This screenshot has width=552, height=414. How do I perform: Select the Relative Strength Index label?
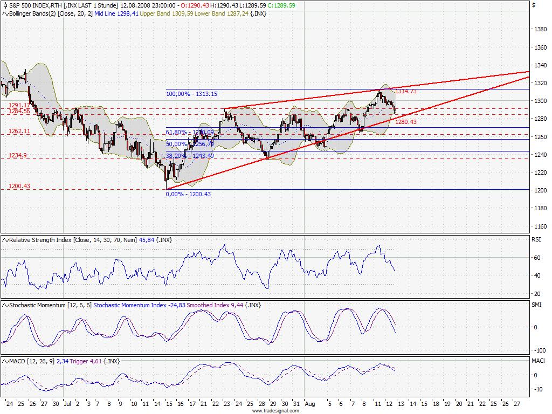click(x=40, y=240)
